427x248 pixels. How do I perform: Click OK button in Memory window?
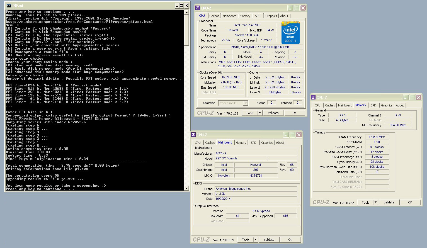(410, 202)
